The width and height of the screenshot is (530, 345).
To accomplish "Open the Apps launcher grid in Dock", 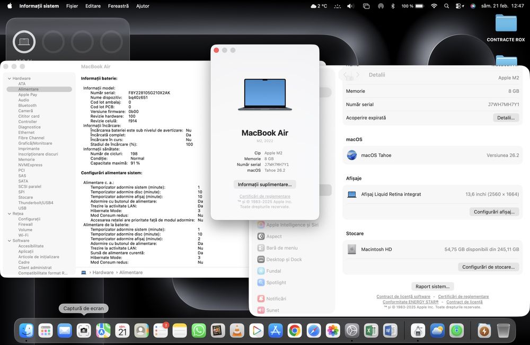I will click(x=45, y=331).
